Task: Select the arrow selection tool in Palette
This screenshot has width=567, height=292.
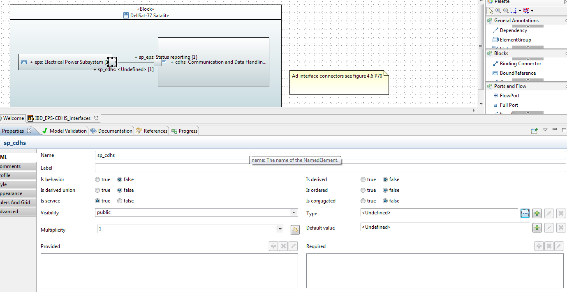Action: [x=491, y=11]
